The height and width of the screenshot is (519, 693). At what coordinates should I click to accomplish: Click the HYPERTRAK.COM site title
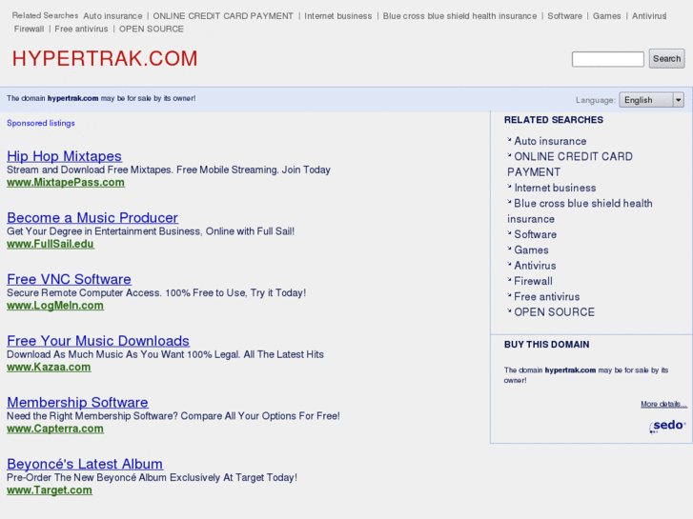[x=105, y=59]
